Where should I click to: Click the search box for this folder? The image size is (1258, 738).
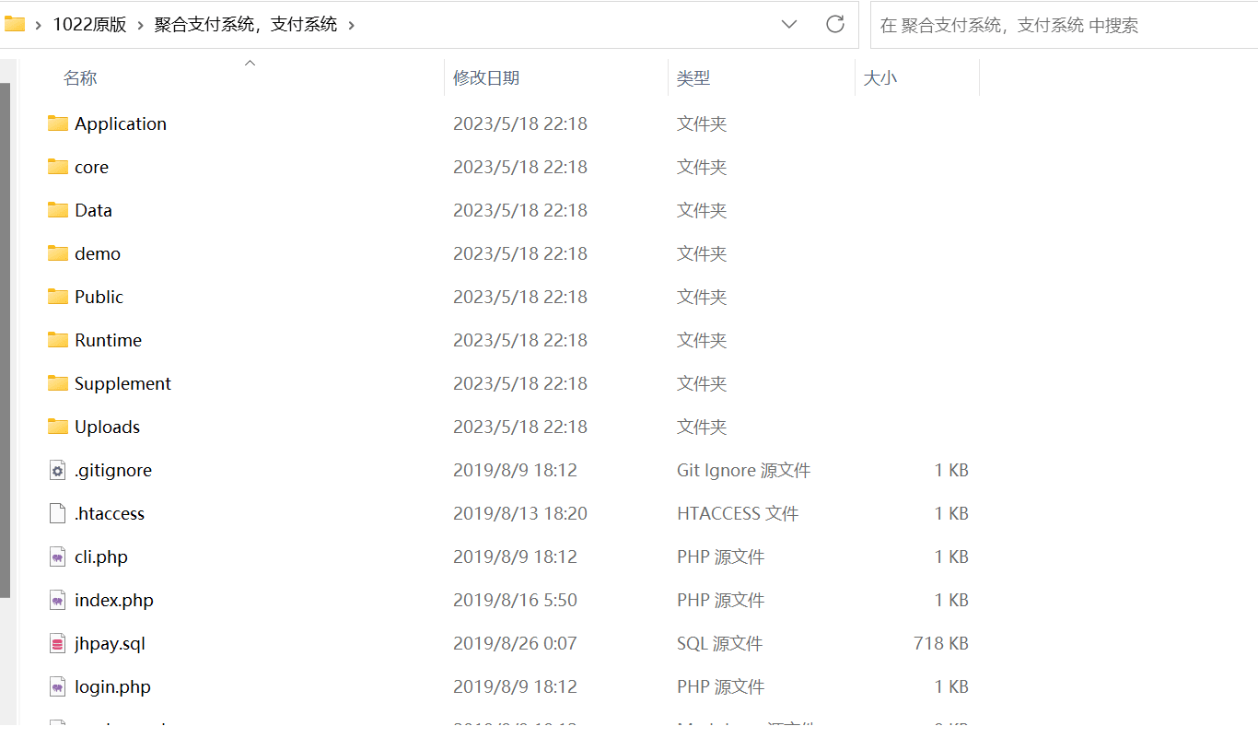click(1059, 25)
